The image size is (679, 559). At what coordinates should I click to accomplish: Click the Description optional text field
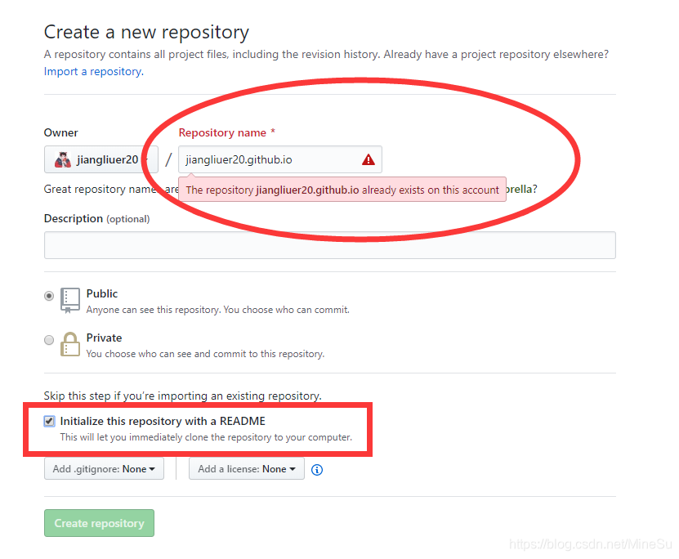tap(329, 244)
